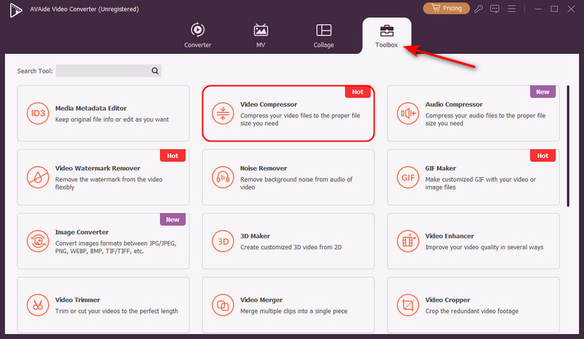Click the Pricing shopping cart icon
The image size is (584, 339).
pyautogui.click(x=435, y=8)
